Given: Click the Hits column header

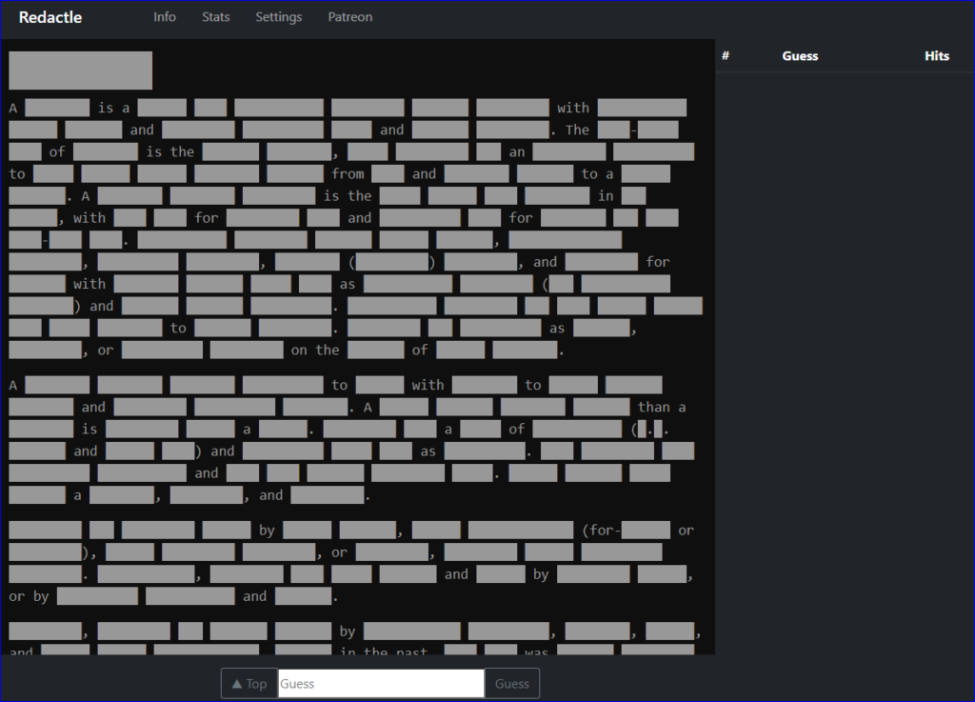Looking at the screenshot, I should pyautogui.click(x=936, y=56).
